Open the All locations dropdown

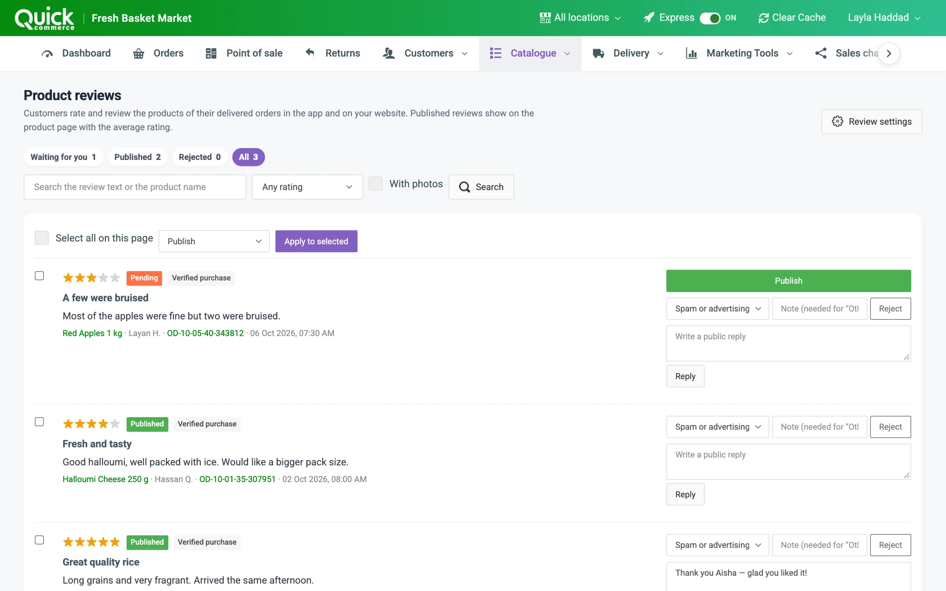click(x=581, y=18)
